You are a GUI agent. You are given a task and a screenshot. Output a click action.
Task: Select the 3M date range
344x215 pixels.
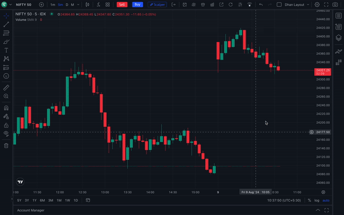point(50,200)
